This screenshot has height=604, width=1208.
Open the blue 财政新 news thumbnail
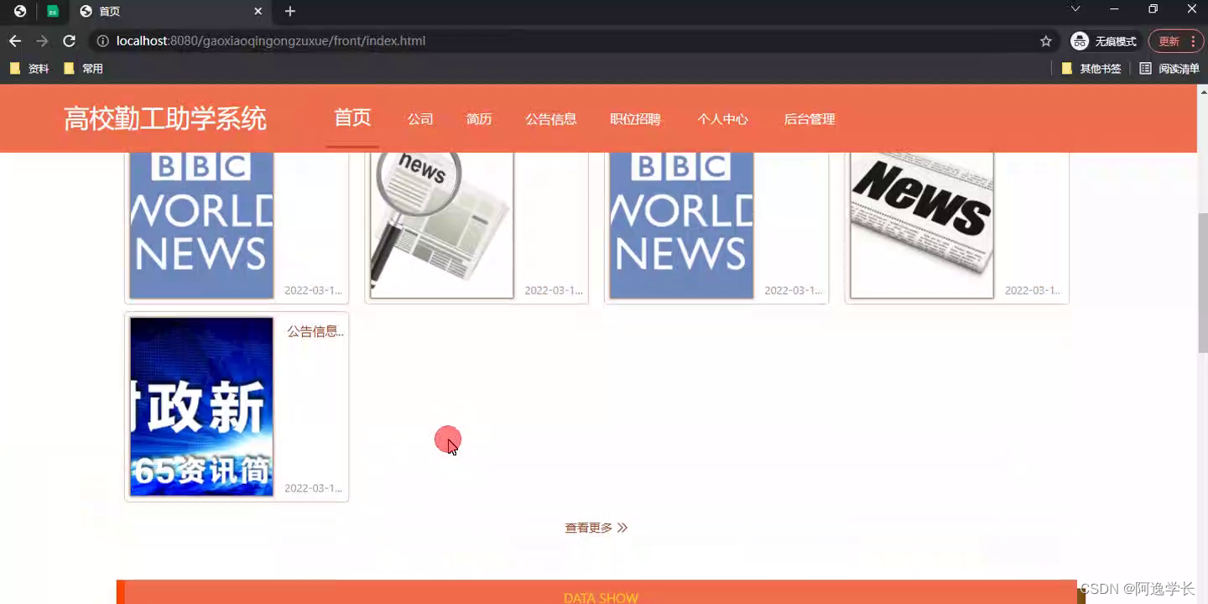tap(201, 407)
